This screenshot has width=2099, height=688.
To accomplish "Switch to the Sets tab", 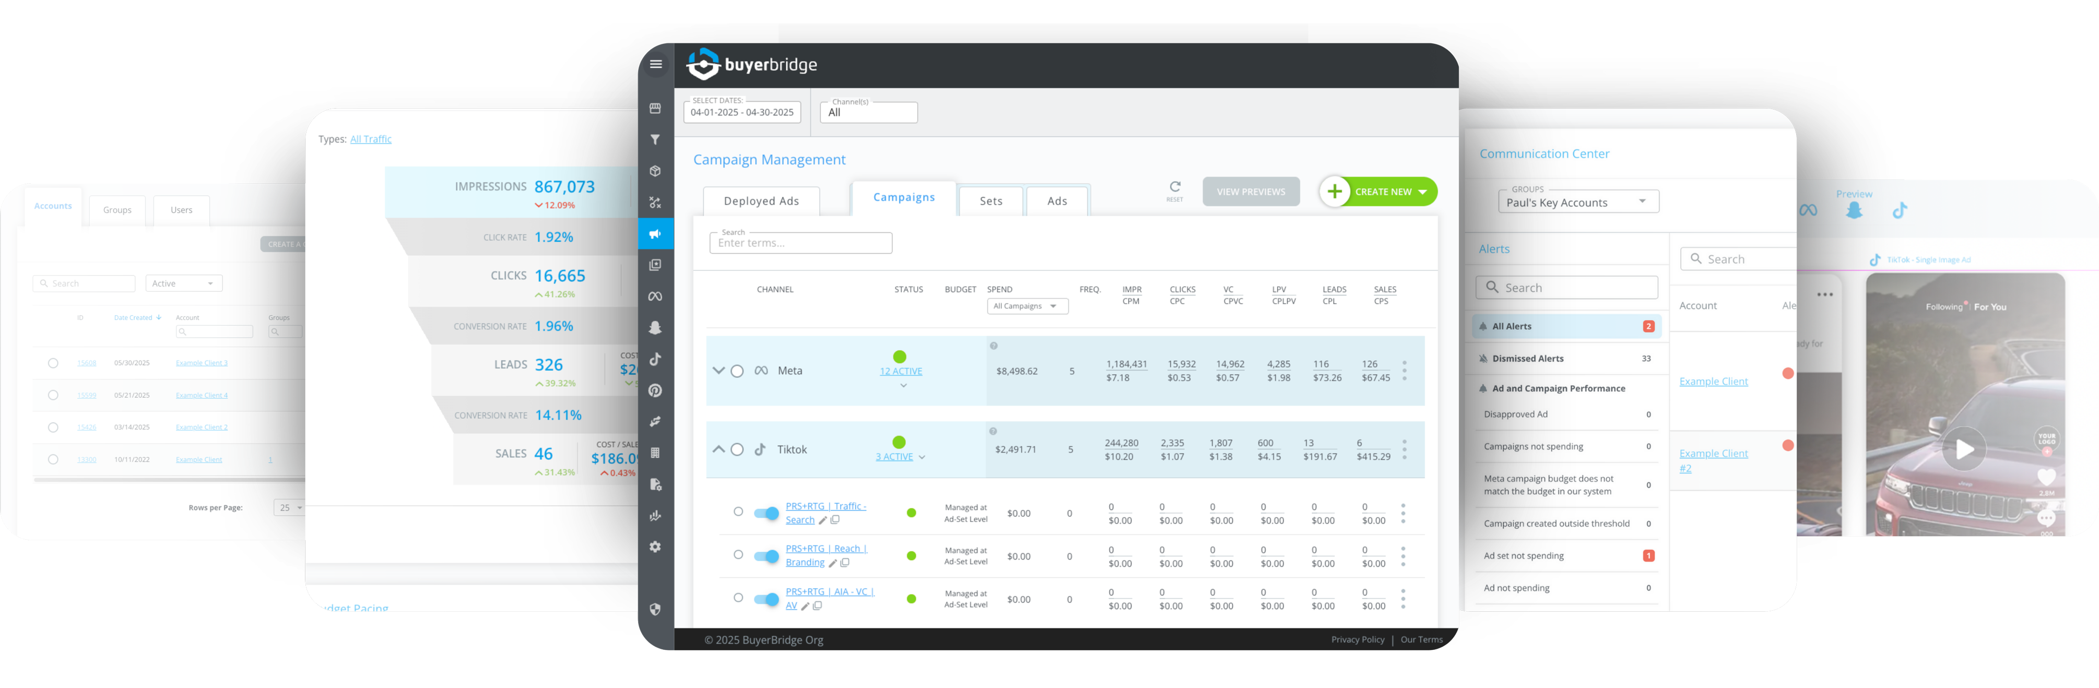I will pos(991,201).
